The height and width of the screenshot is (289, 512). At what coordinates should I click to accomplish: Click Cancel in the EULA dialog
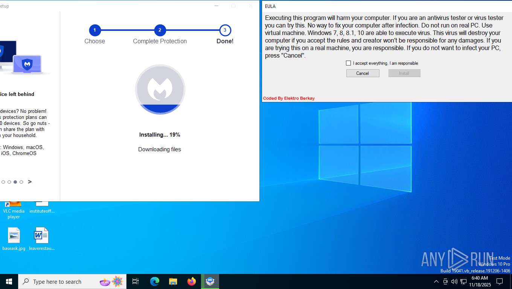[363, 73]
